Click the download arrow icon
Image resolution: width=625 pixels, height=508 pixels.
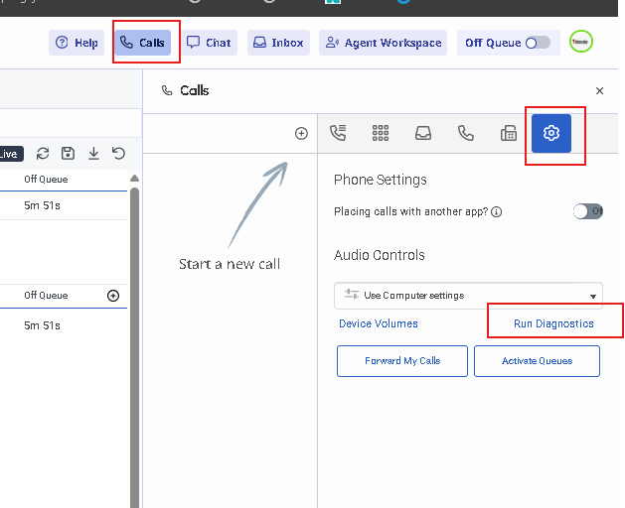click(93, 153)
